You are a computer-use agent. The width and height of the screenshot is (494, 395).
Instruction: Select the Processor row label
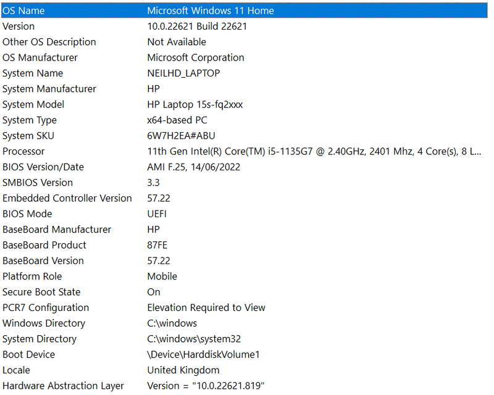point(23,151)
